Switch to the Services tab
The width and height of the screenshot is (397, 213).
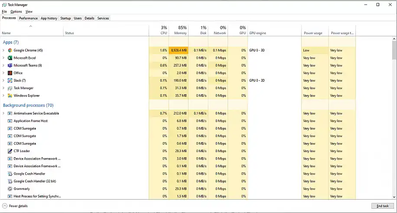point(103,18)
